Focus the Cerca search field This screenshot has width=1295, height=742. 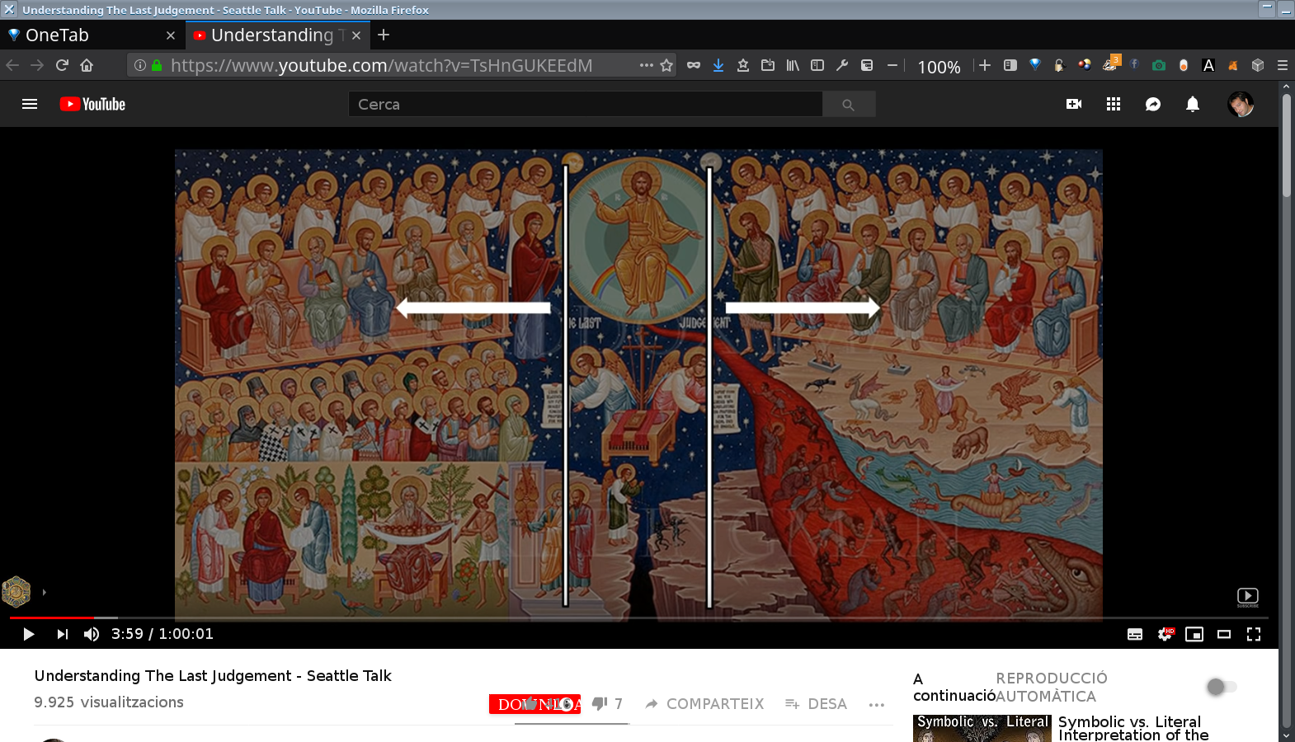(585, 105)
